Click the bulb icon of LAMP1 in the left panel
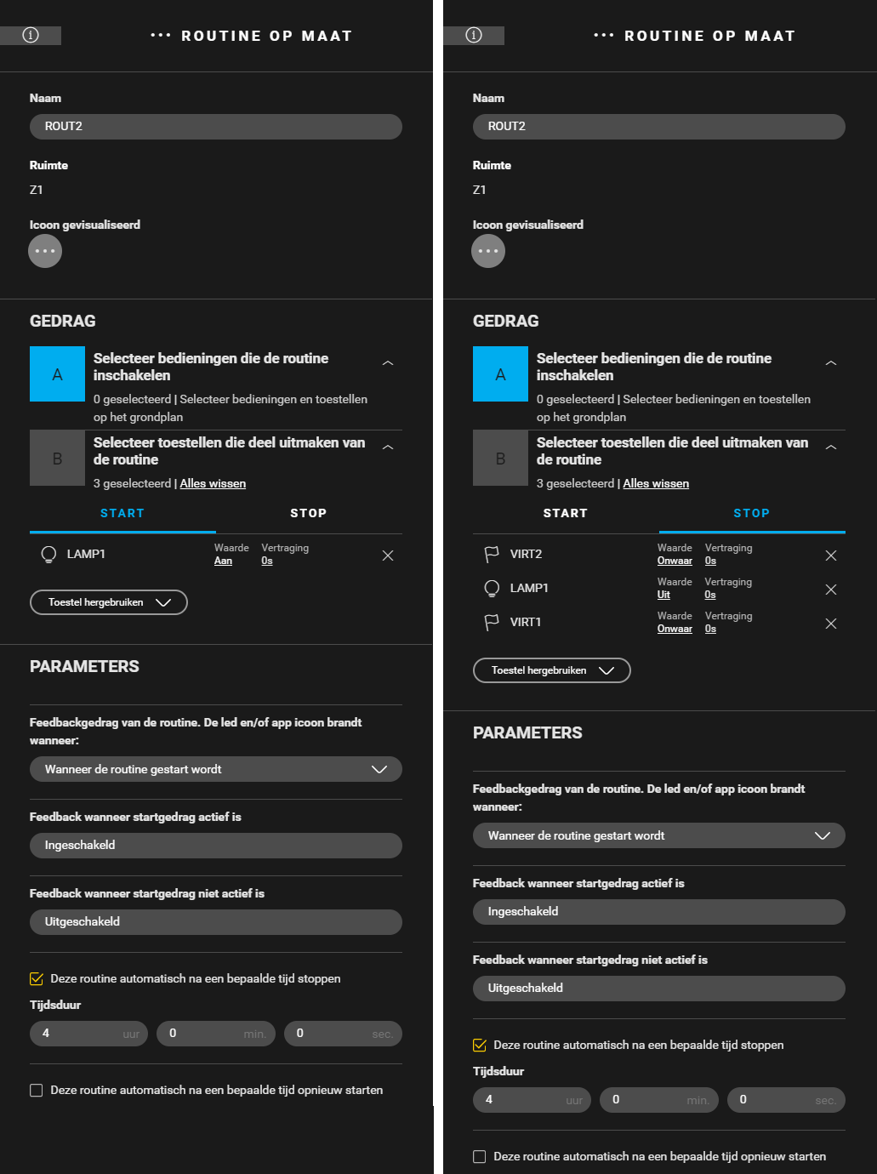This screenshot has height=1174, width=877. [48, 555]
